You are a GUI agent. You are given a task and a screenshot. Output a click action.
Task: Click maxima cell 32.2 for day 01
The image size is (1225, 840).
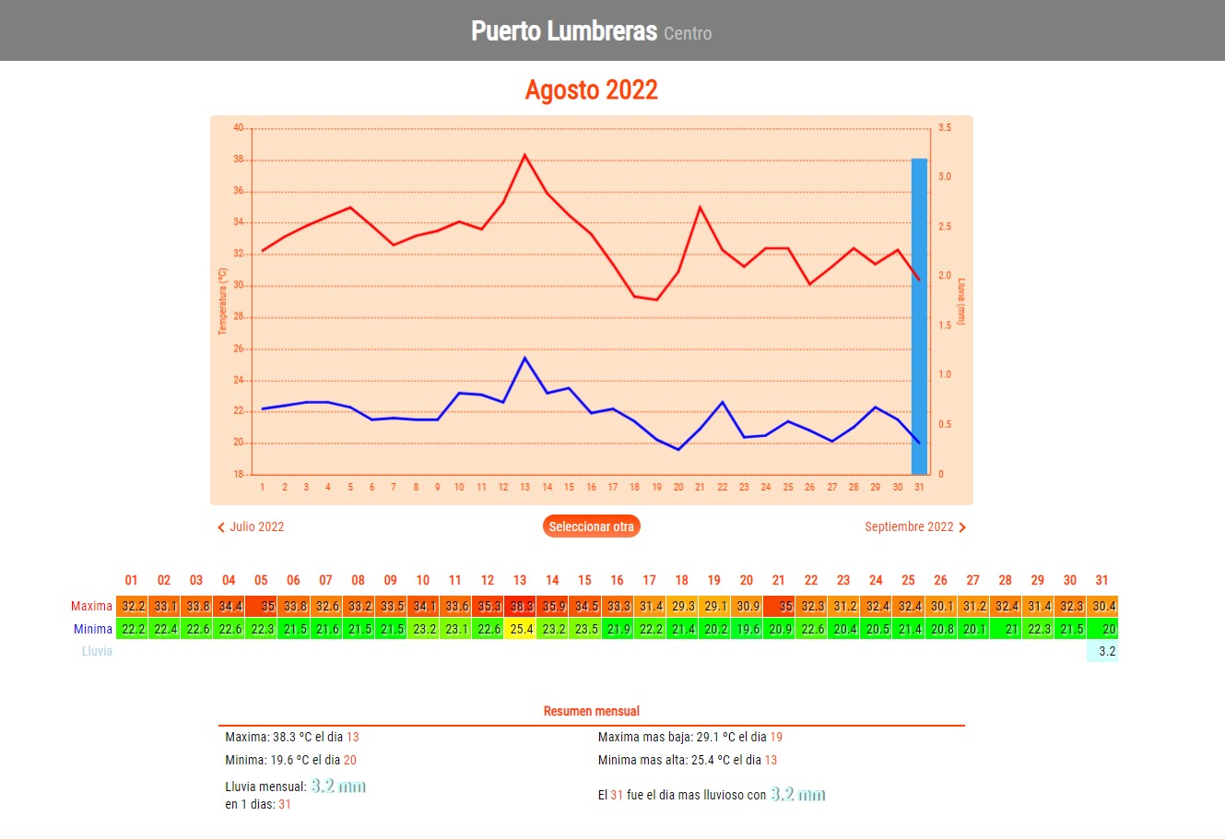point(132,606)
